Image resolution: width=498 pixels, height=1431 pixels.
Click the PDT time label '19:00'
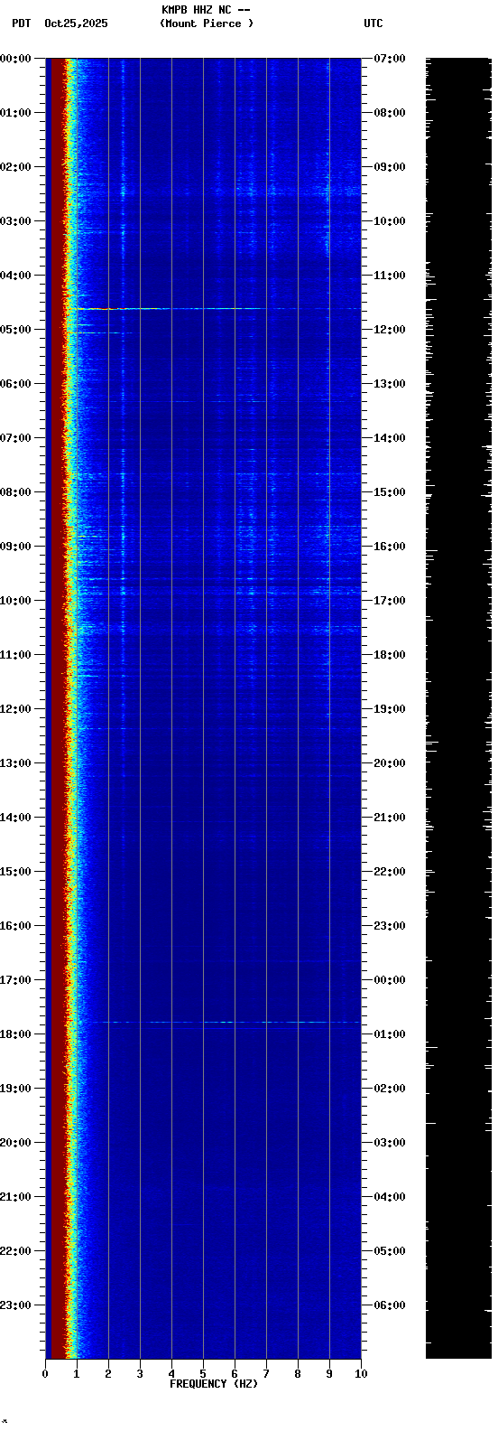(x=15, y=1089)
